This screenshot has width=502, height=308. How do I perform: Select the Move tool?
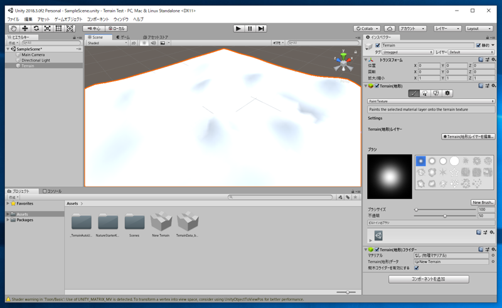coord(24,28)
